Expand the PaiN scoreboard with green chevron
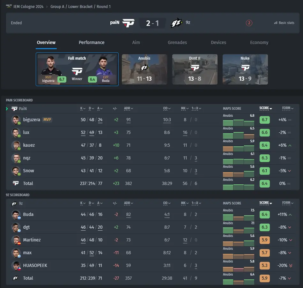303x288 pixels. [x=7, y=109]
